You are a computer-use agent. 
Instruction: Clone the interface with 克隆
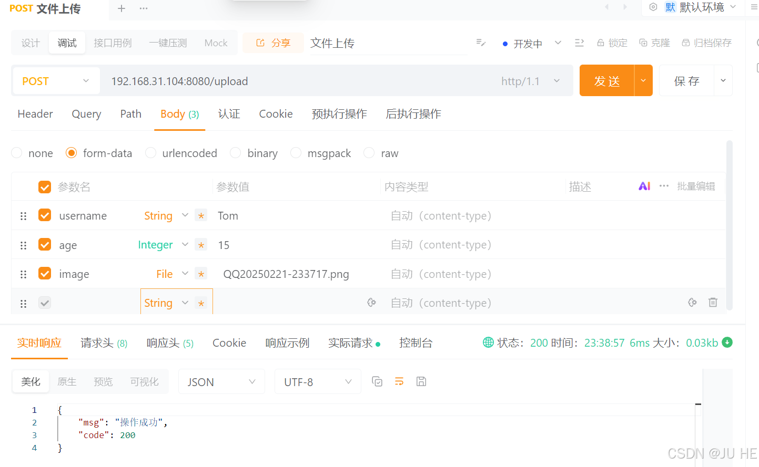[x=655, y=43]
